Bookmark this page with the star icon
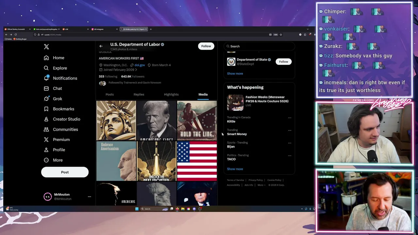 pyautogui.click(x=281, y=35)
